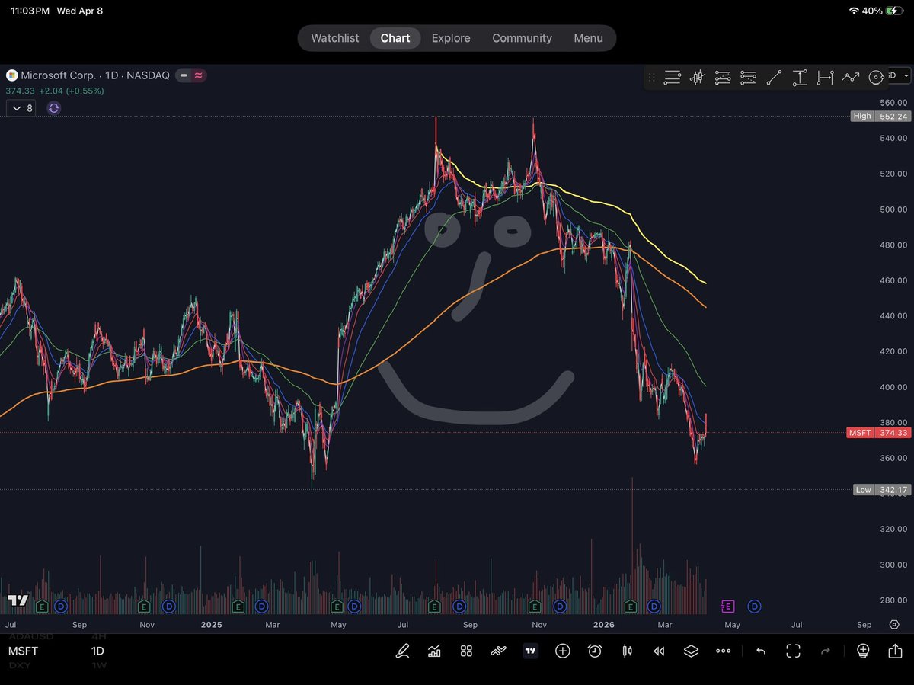Image resolution: width=914 pixels, height=685 pixels.
Task: Open the Community tab
Action: (x=522, y=38)
